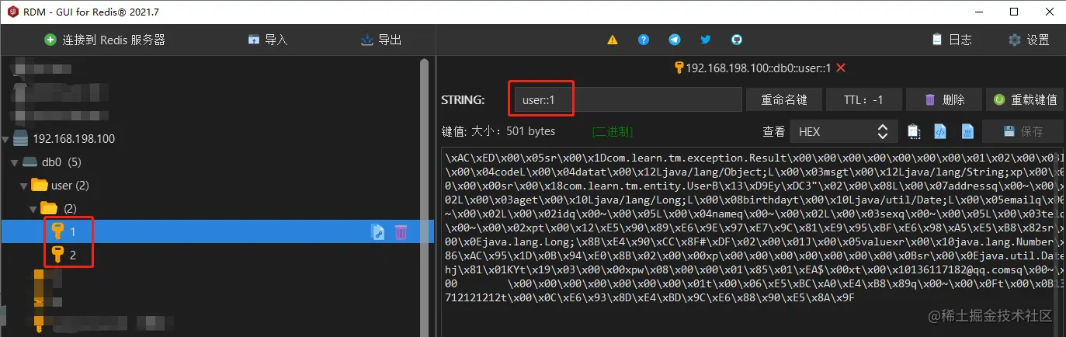The width and height of the screenshot is (1066, 337).
Task: Click 重载键值 reload value button
Action: coord(1025,99)
